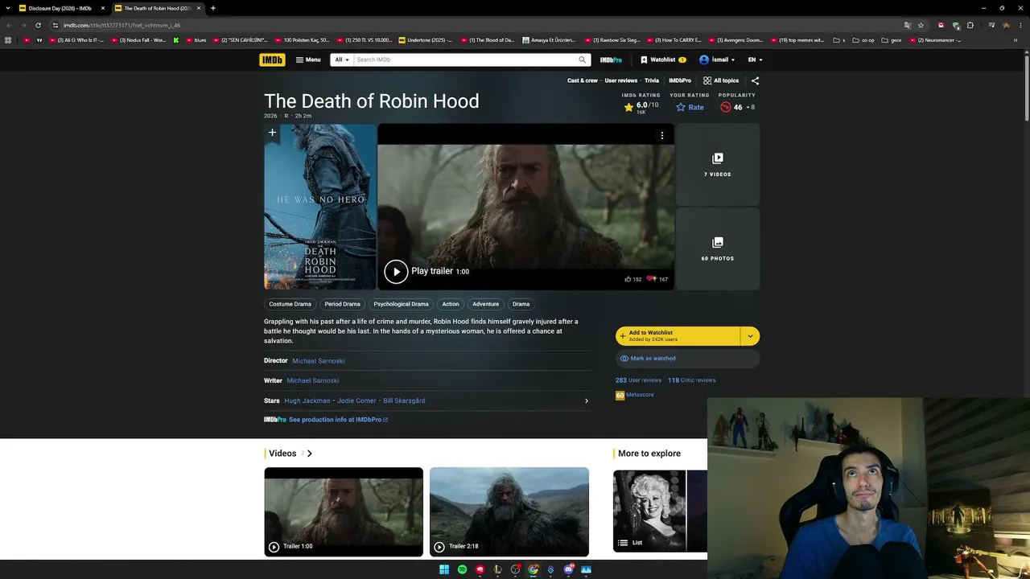Go to Cast & crew page
The image size is (1030, 579).
pyautogui.click(x=583, y=80)
